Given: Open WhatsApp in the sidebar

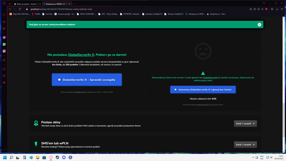Looking at the screenshot, I should click(4, 44).
